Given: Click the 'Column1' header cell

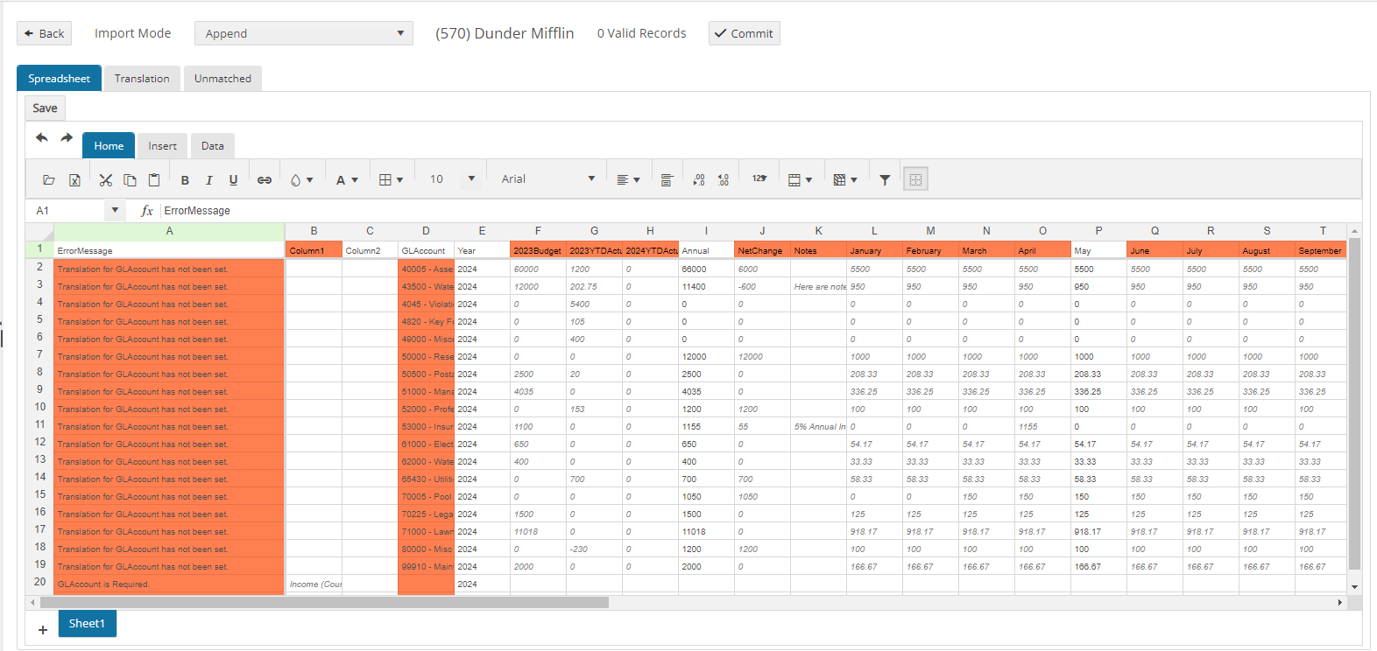Looking at the screenshot, I should (x=314, y=250).
